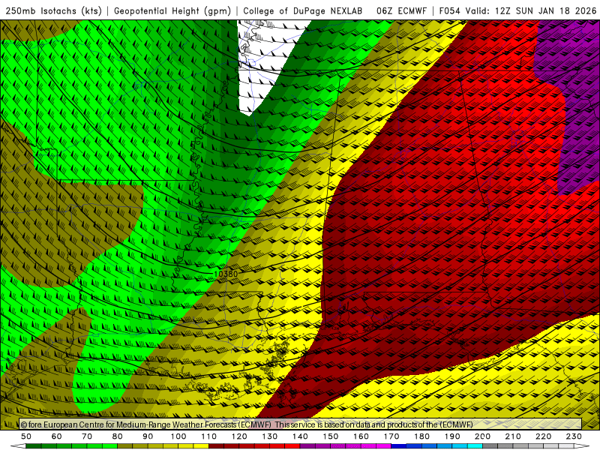Click the "130" value on the color scale
600x450 pixels.
[269, 436]
